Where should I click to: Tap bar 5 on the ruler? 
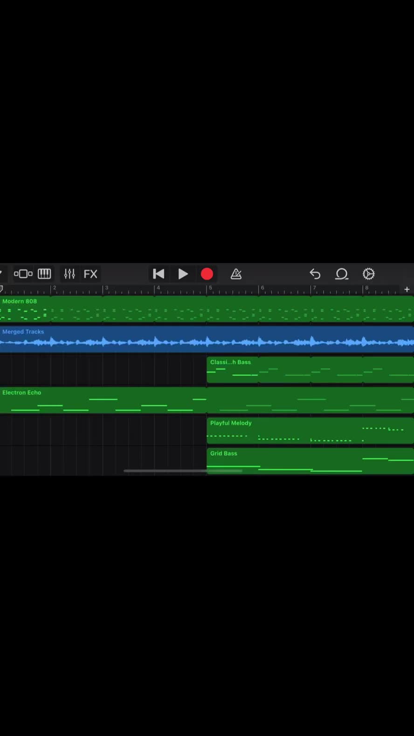pyautogui.click(x=211, y=288)
